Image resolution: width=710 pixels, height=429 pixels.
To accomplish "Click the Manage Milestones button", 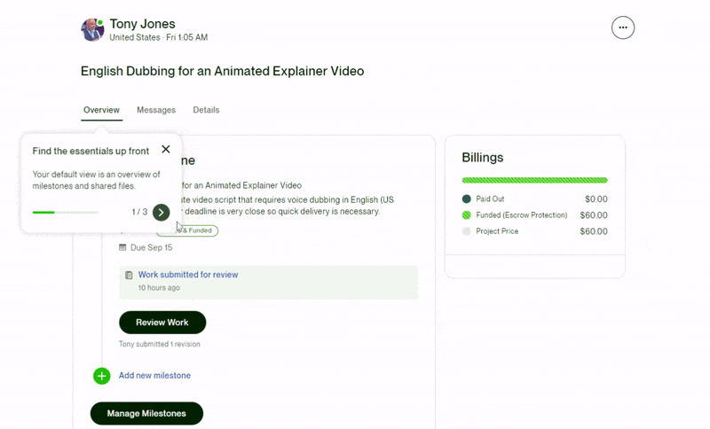I will click(x=146, y=413).
